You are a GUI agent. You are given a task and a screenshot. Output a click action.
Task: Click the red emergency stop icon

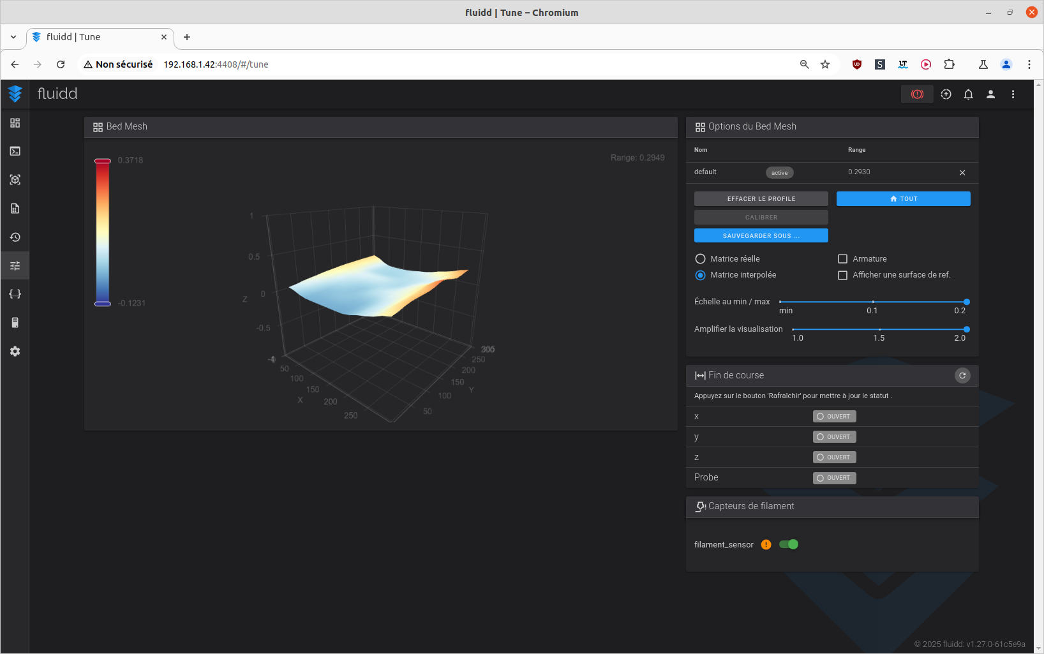(x=917, y=94)
